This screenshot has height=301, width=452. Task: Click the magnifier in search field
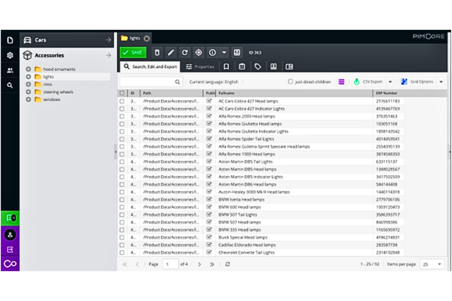coord(177,82)
